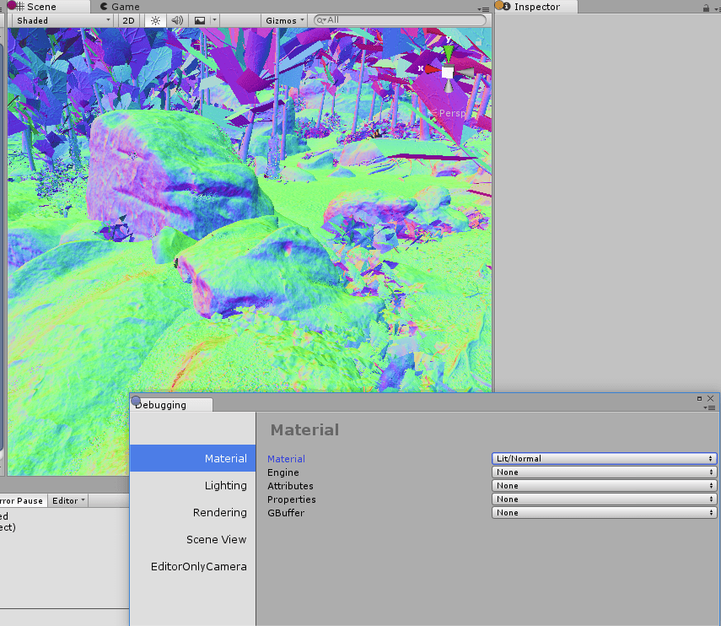Open Inspector panel options menu icon
721x626 pixels.
715,8
